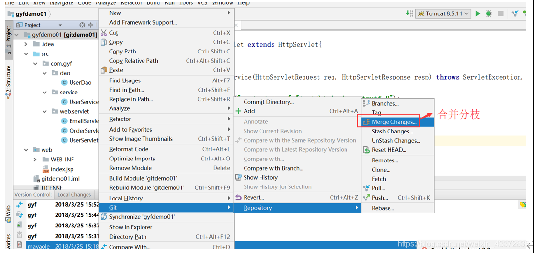Screen dimensions: 534x253
Task: Open the New submenu
Action: pyautogui.click(x=166, y=13)
